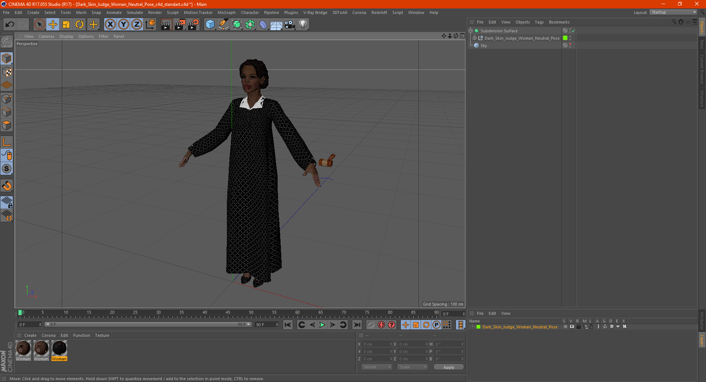Go to end of animation
Image resolution: width=706 pixels, height=382 pixels.
tap(357, 325)
